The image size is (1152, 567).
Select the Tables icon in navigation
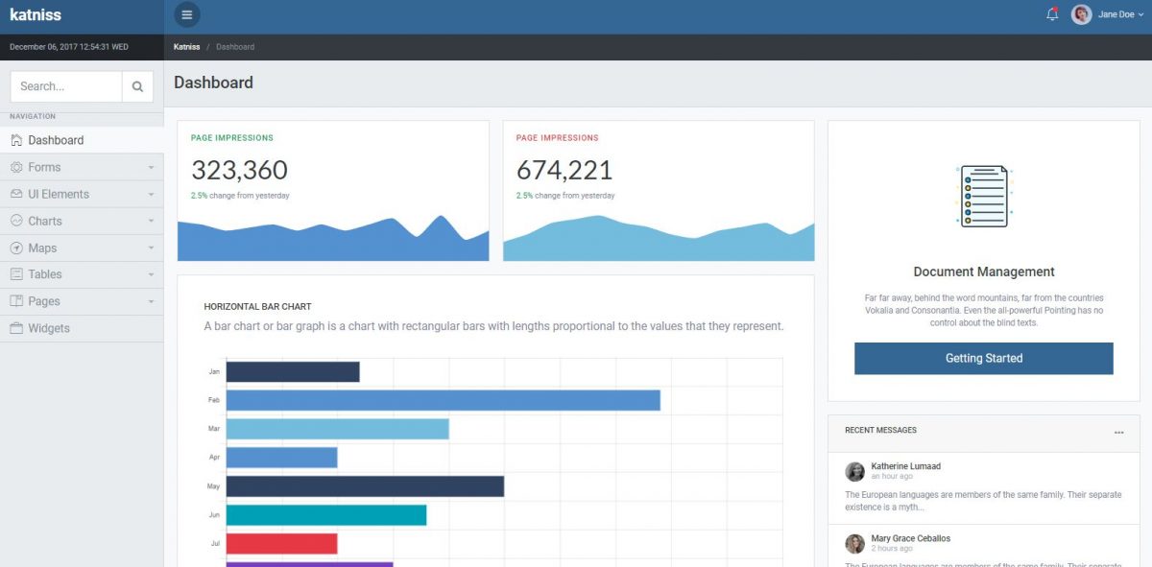point(16,274)
